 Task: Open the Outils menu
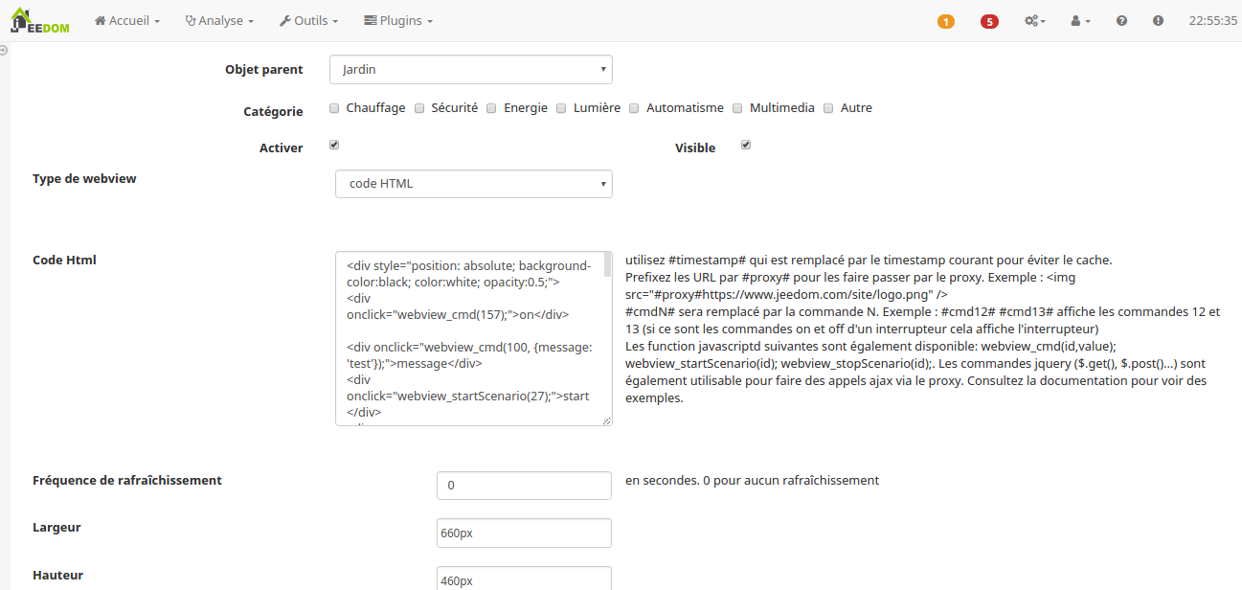[x=310, y=20]
